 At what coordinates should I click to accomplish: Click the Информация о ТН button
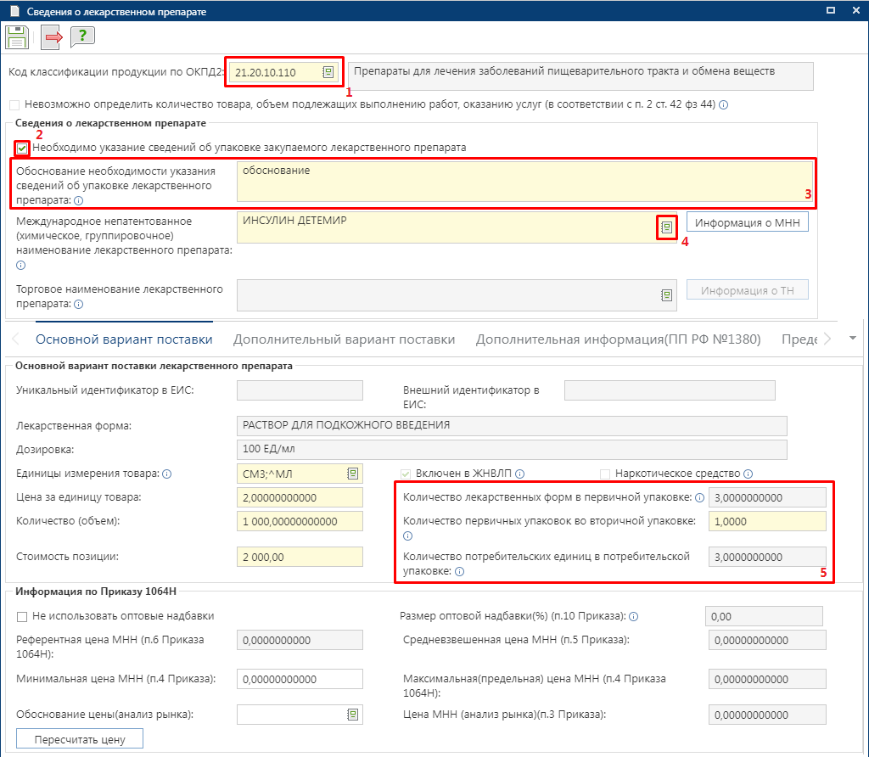[747, 291]
